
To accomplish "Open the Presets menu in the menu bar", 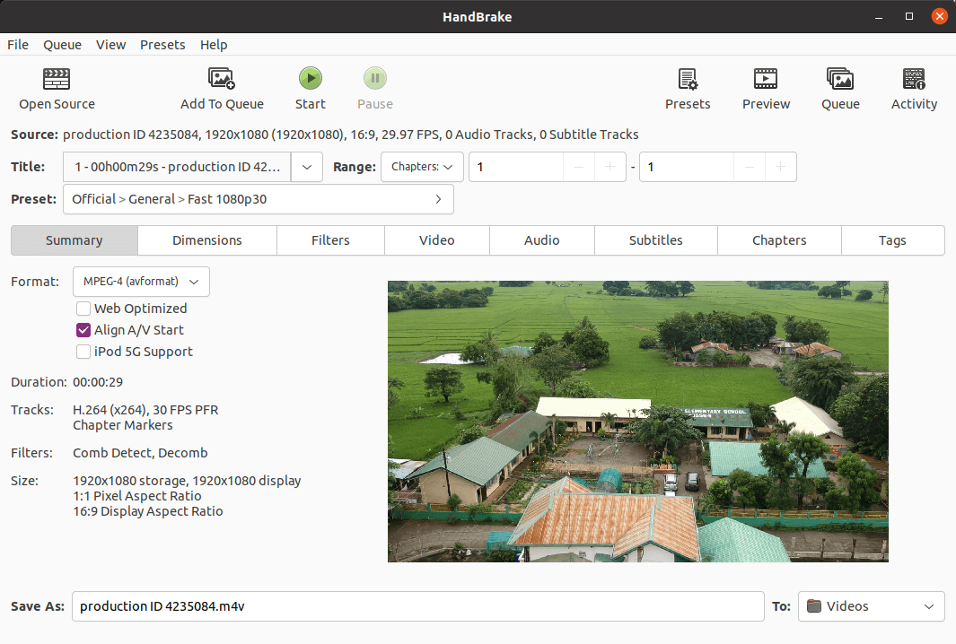I will (x=162, y=45).
